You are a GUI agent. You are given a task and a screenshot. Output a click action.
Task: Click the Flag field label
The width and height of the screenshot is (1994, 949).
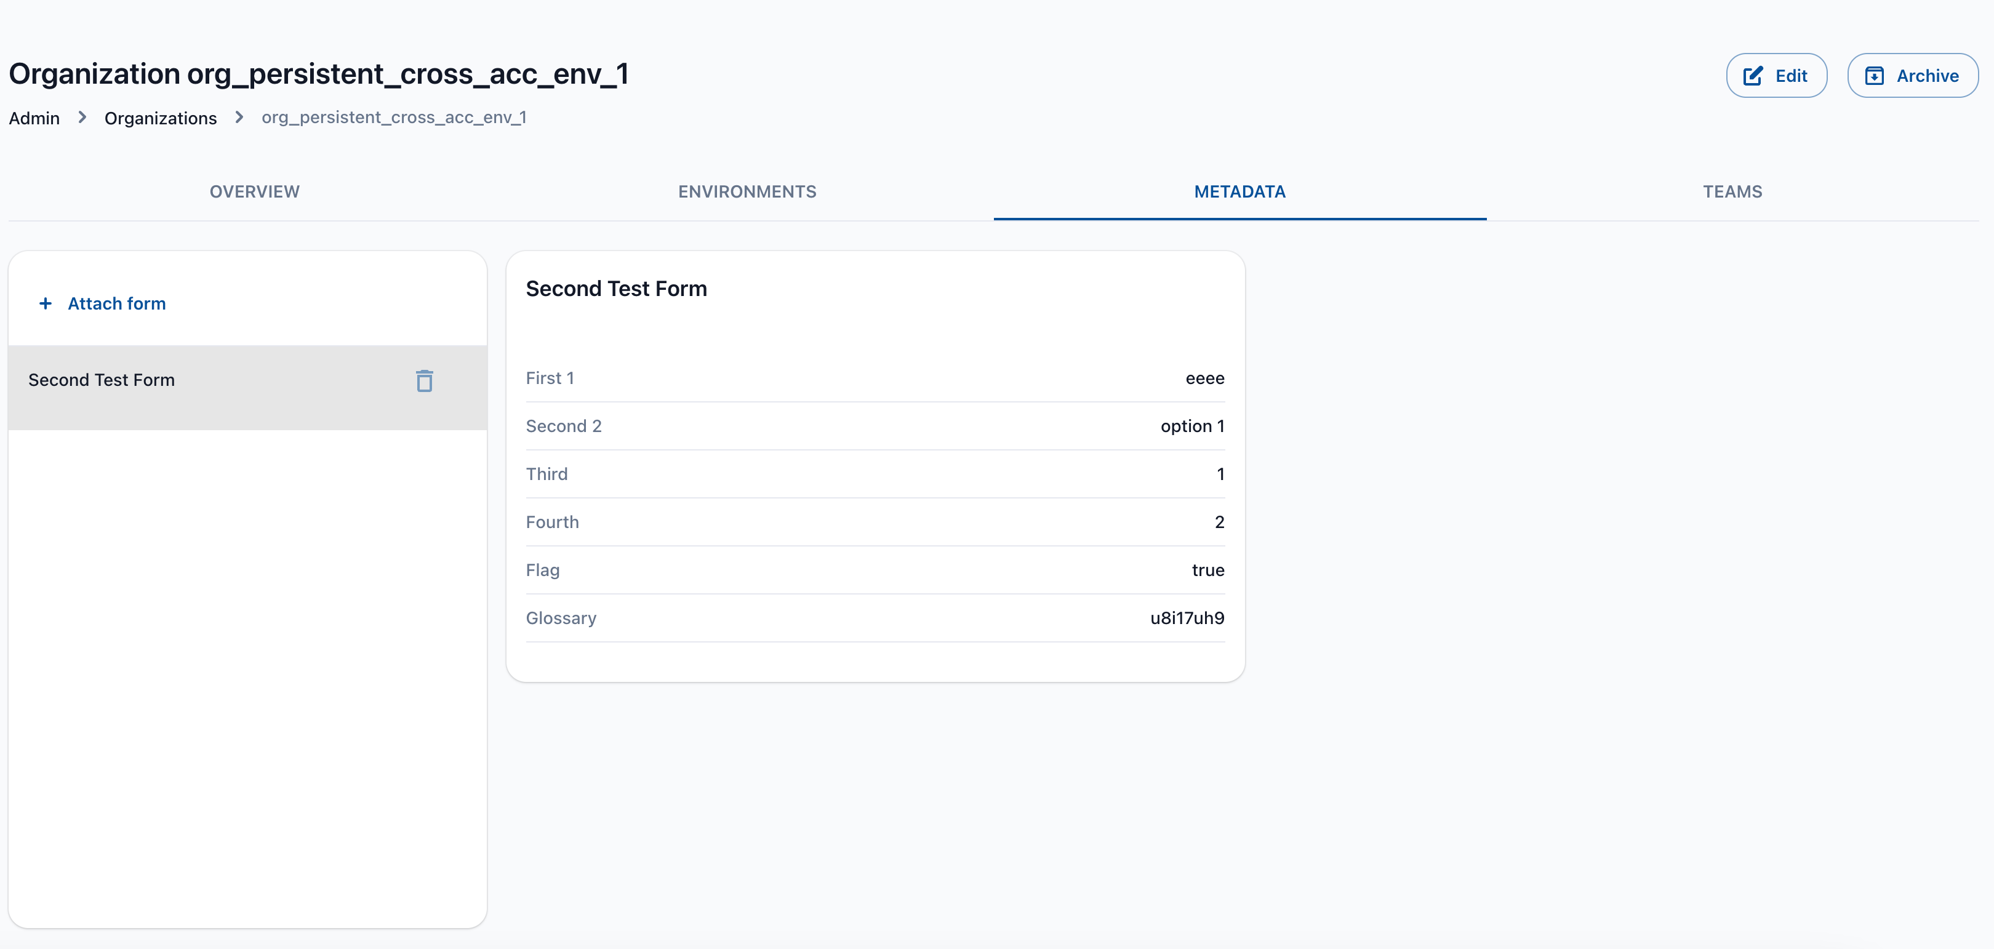pos(543,571)
